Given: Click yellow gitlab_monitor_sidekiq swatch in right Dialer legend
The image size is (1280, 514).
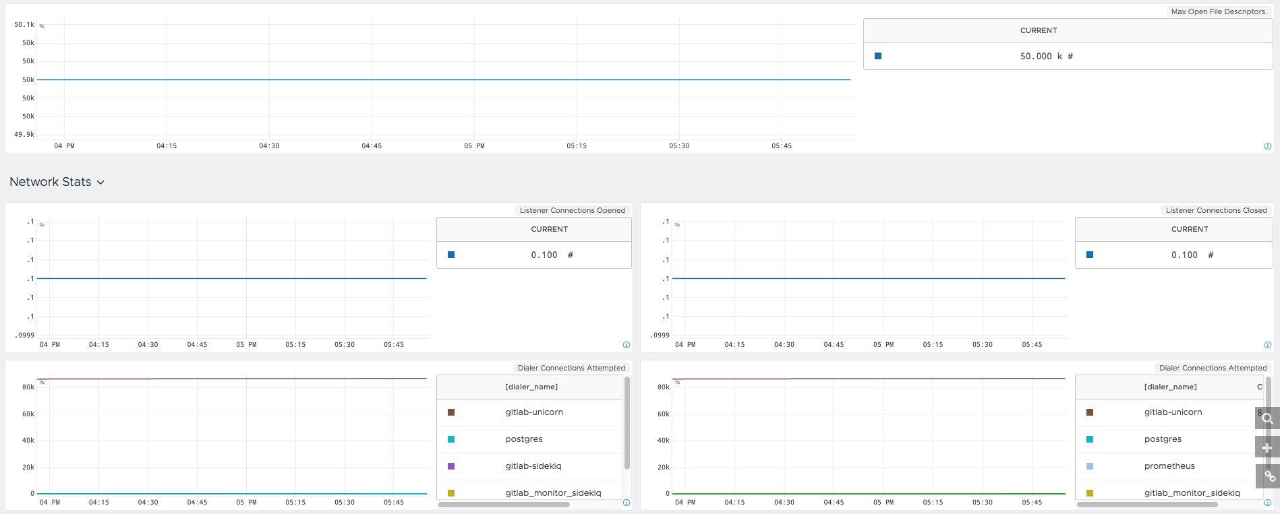Looking at the screenshot, I should (x=1090, y=493).
